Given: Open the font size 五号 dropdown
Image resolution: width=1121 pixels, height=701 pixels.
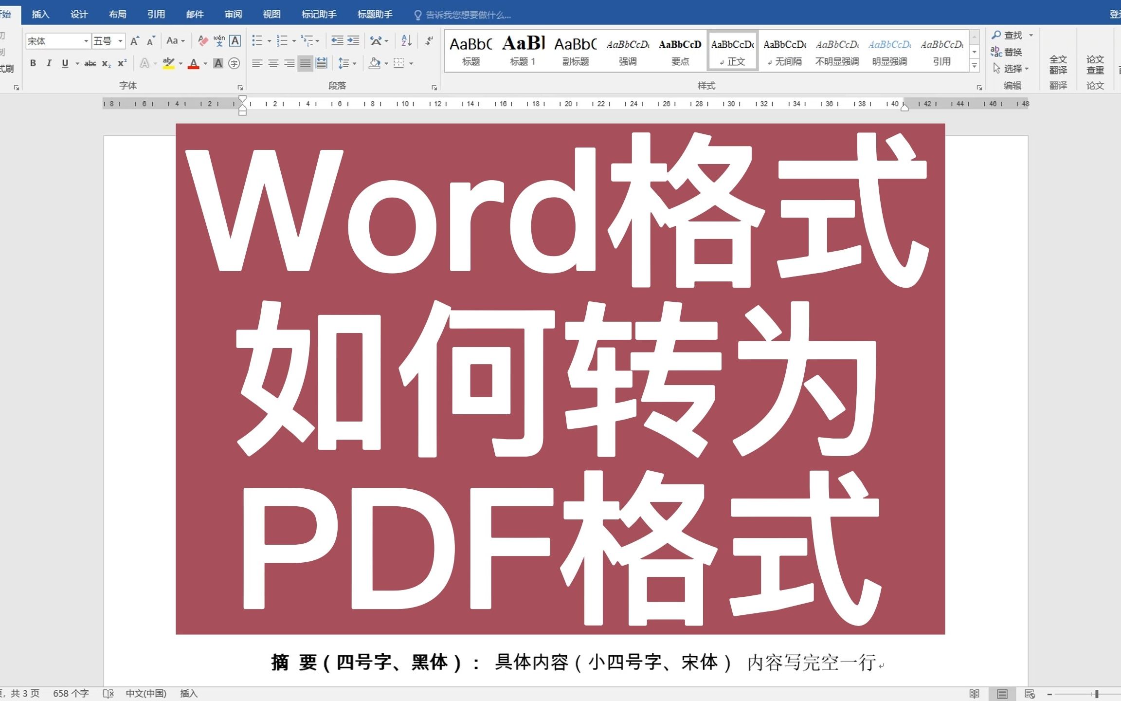Looking at the screenshot, I should (120, 41).
